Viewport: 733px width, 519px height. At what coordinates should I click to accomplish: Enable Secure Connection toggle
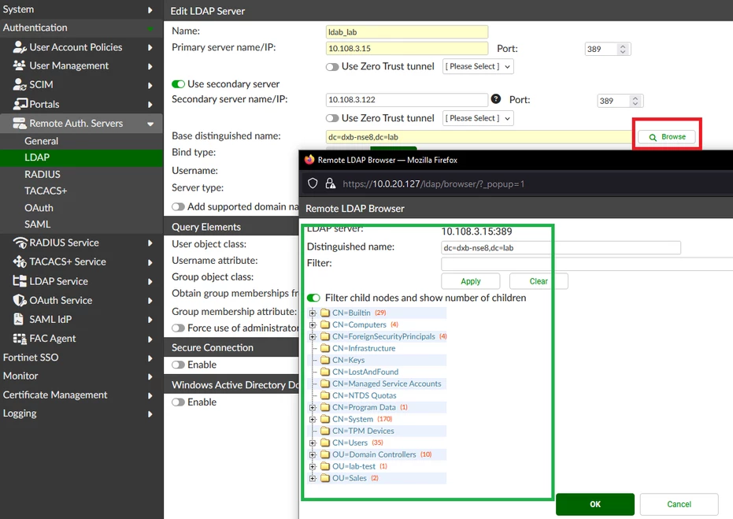tap(178, 365)
